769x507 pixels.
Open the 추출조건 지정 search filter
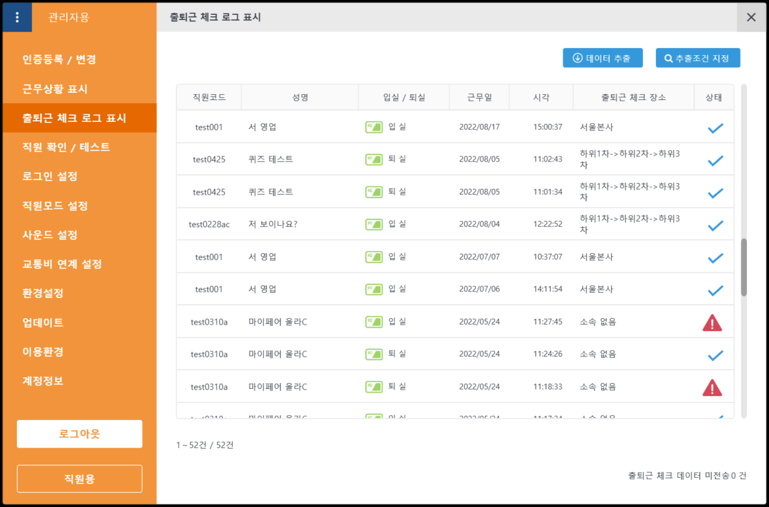tap(697, 58)
